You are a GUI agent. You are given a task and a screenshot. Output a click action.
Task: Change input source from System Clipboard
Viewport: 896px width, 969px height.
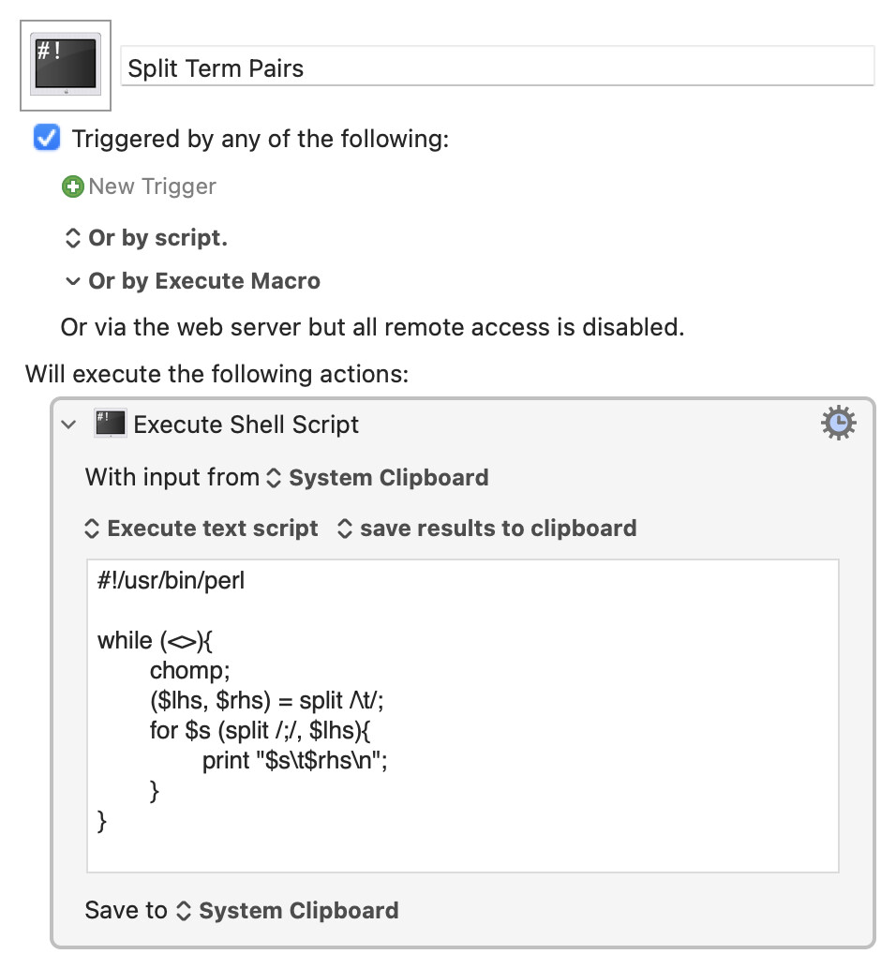379,478
